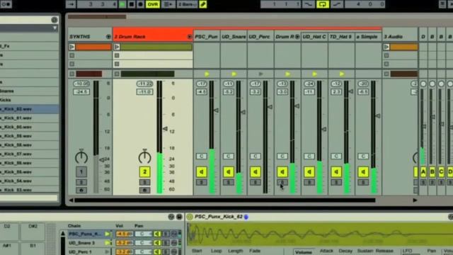
Task: Mute the UD_Perc chain speaker button
Action: pos(256,171)
